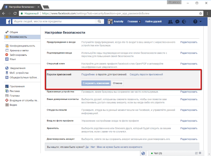Click Найти друзей in the top bar
Image resolution: width=211 pixels, height=156 pixels.
[153, 22]
